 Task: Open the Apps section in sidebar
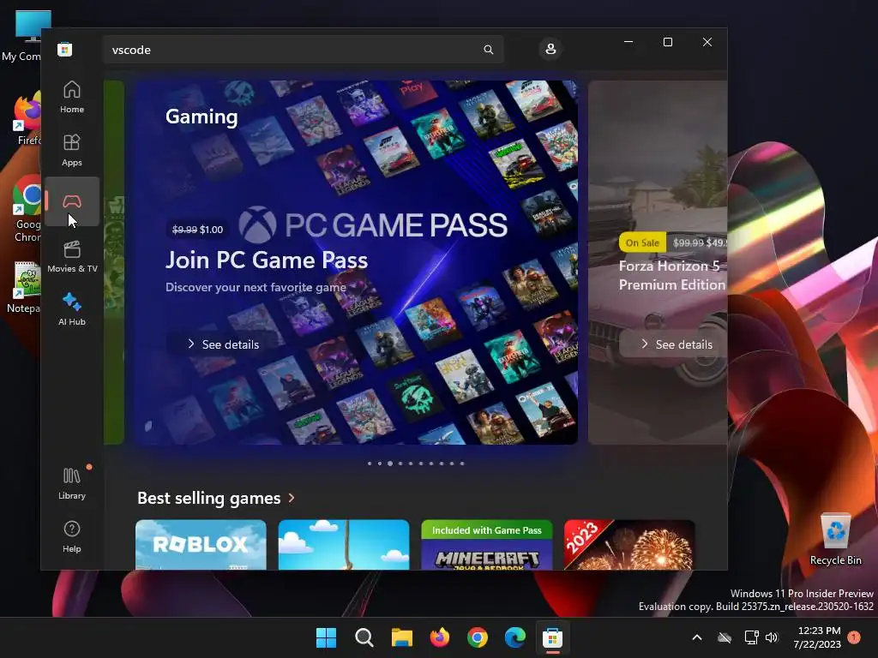72,150
